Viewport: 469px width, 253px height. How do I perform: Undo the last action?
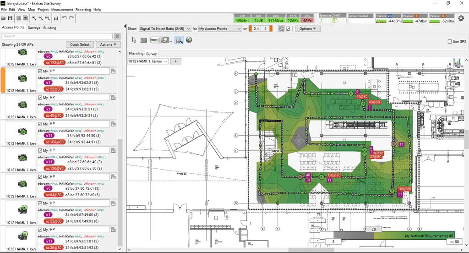64,18
